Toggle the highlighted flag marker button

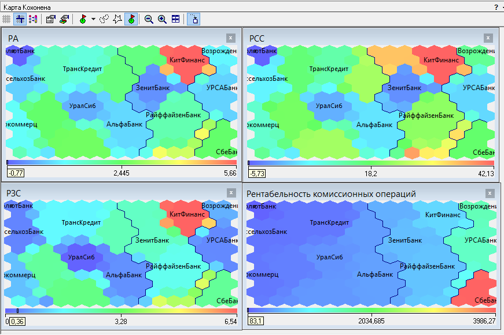click(131, 19)
